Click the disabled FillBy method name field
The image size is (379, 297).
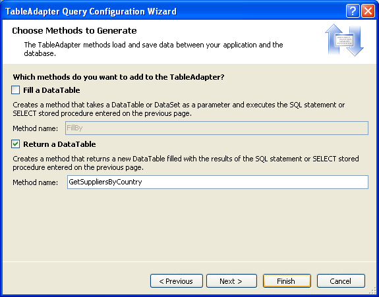217,128
